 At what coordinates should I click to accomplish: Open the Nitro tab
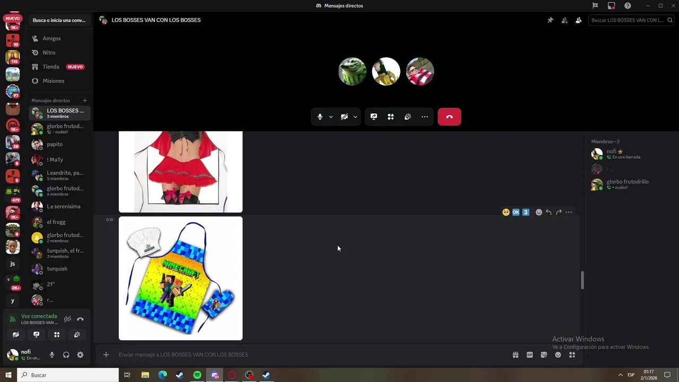click(59, 53)
